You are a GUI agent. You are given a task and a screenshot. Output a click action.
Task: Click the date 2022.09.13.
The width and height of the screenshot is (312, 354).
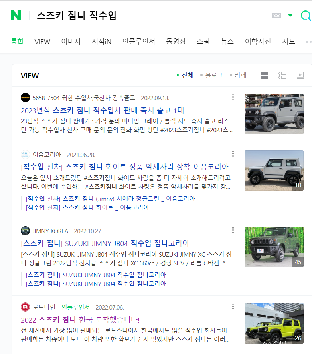[155, 98]
